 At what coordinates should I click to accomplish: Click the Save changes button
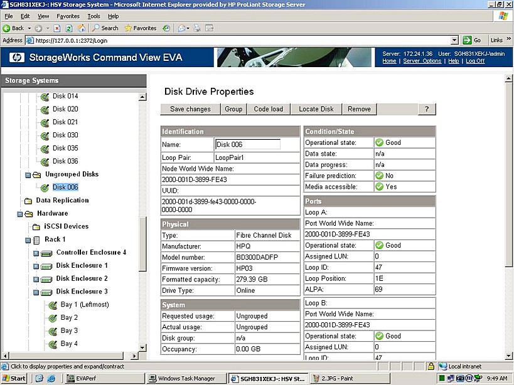tap(190, 109)
